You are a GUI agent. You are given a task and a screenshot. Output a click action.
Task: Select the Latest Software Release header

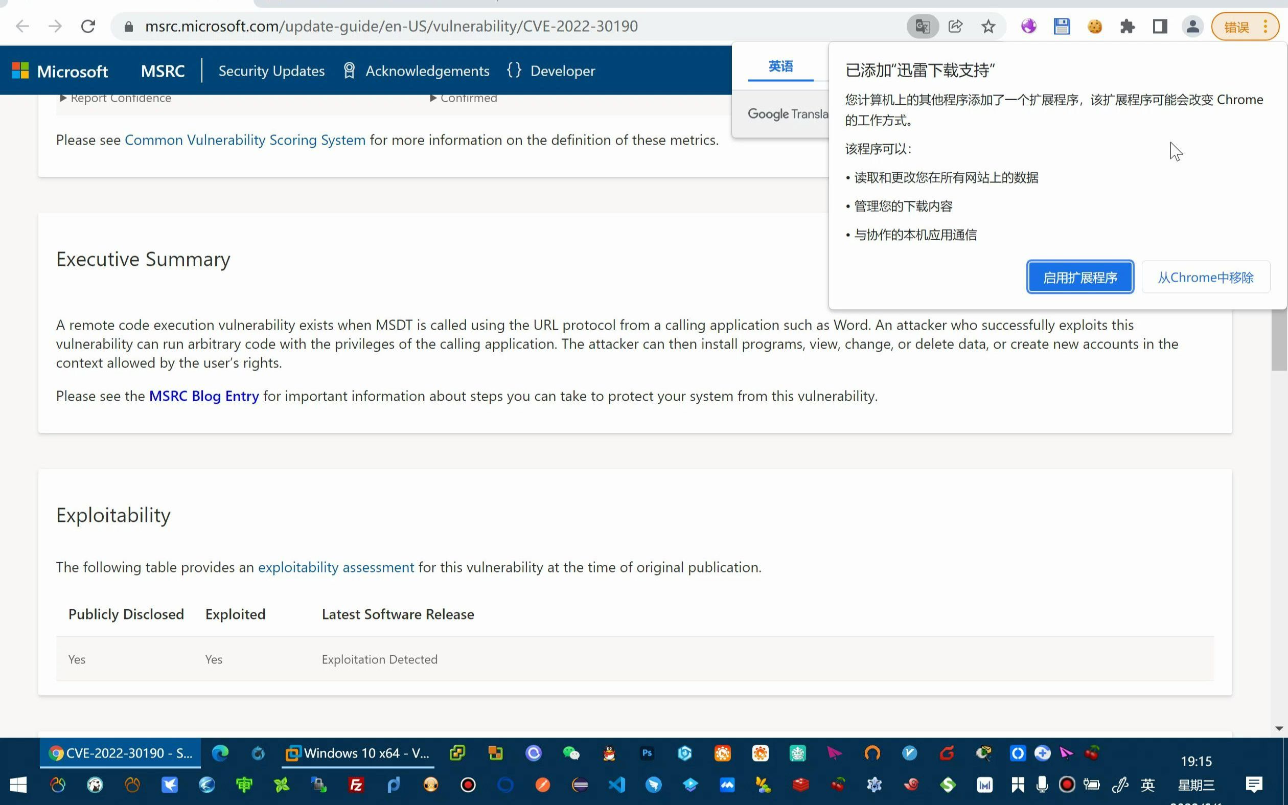click(x=398, y=614)
